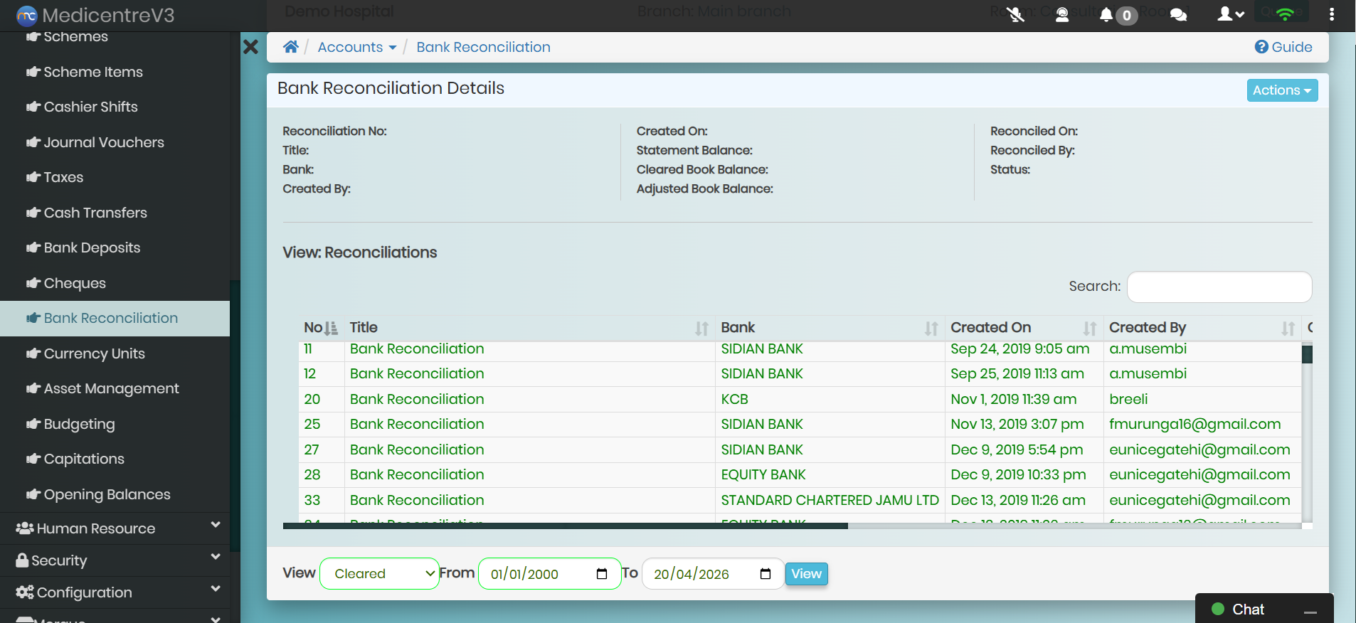Open the Cleared view select dropdown

379,574
